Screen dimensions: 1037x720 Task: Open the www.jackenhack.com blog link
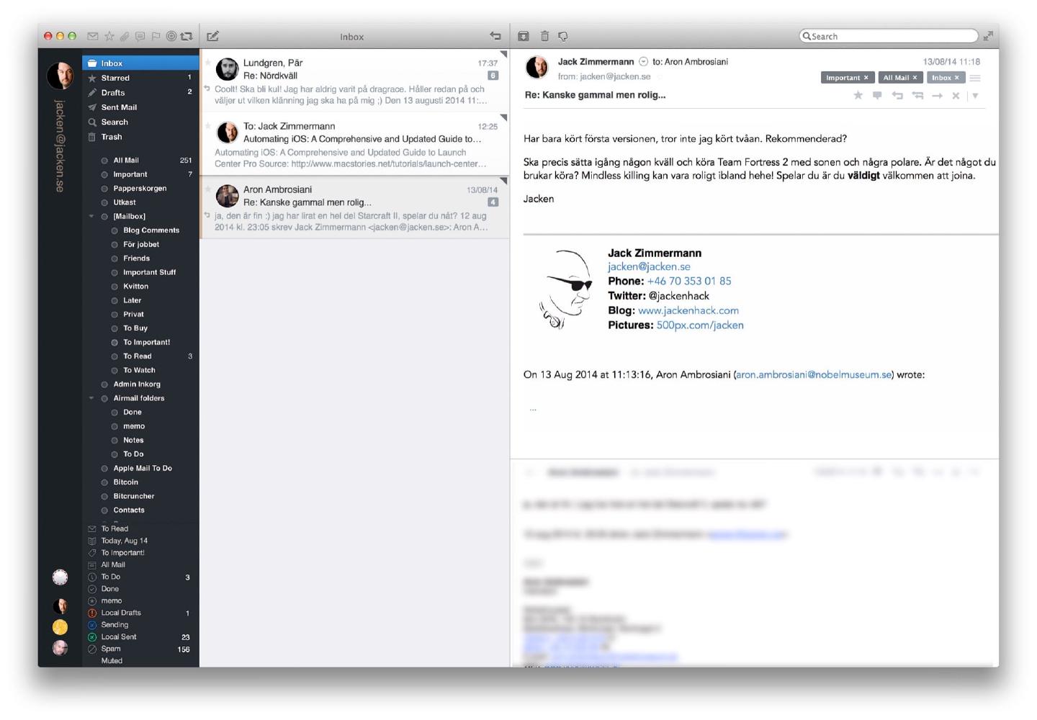688,310
